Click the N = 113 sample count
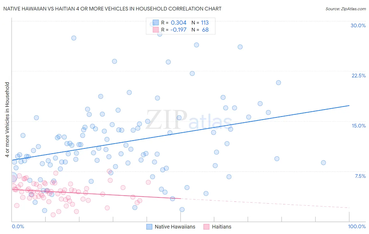 [200, 23]
